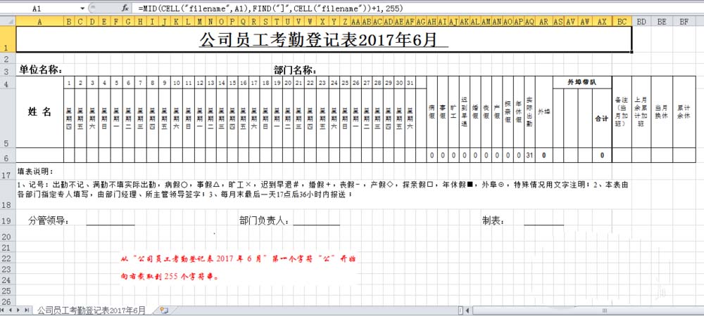Click day number 1 in row 4
The width and height of the screenshot is (704, 316).
tap(69, 83)
